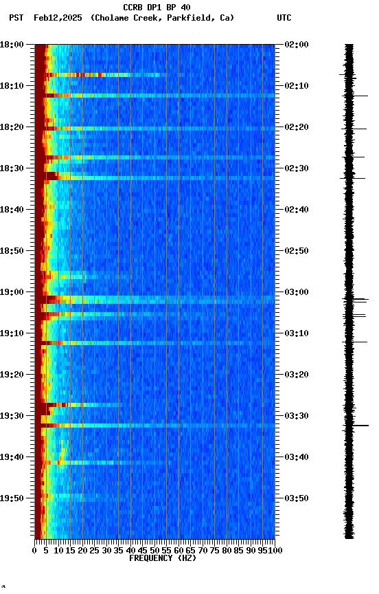Click the 02:20 UTC time label
Image resolution: width=379 pixels, height=594 pixels.
coord(297,127)
